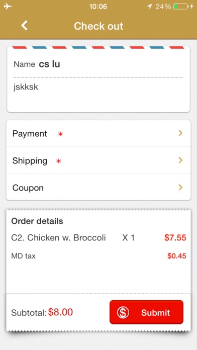
Task: Expand the Coupon row chevron
Action: [x=180, y=187]
